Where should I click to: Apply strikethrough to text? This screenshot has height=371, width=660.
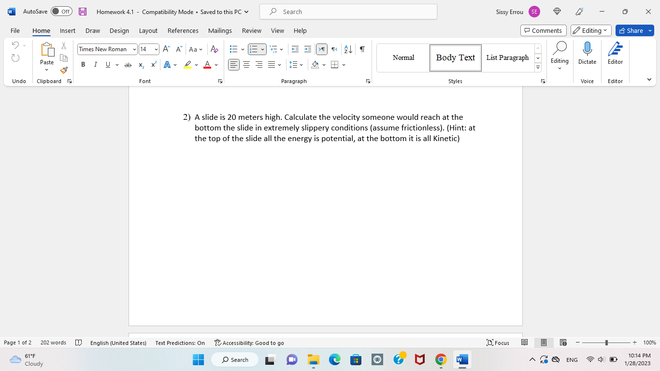tap(128, 64)
